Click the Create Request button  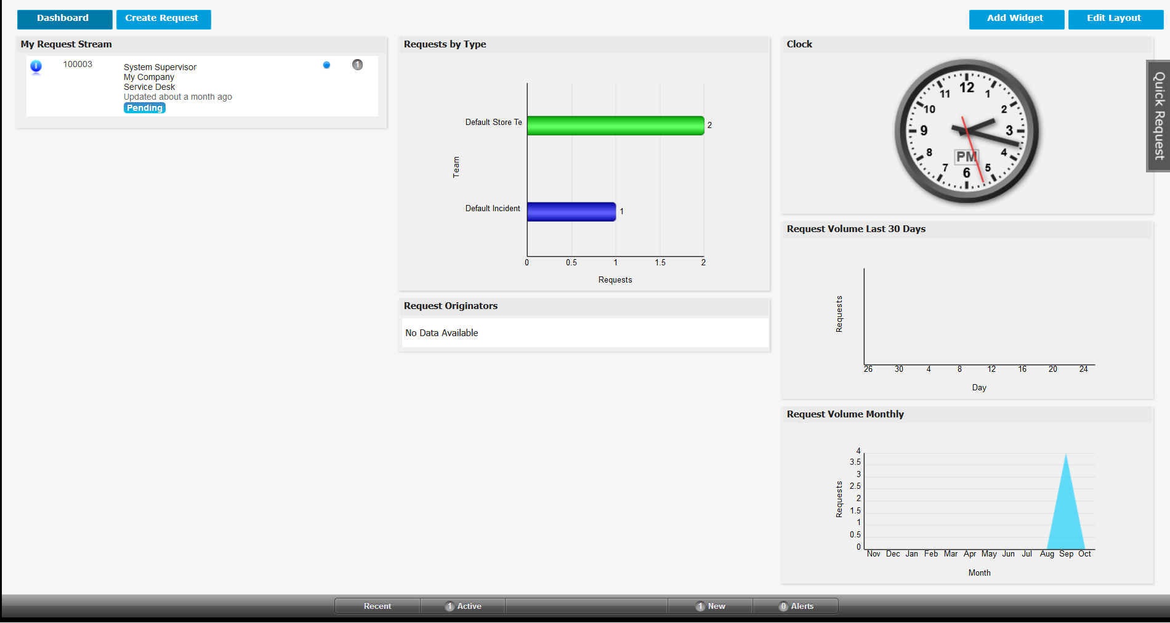[163, 19]
